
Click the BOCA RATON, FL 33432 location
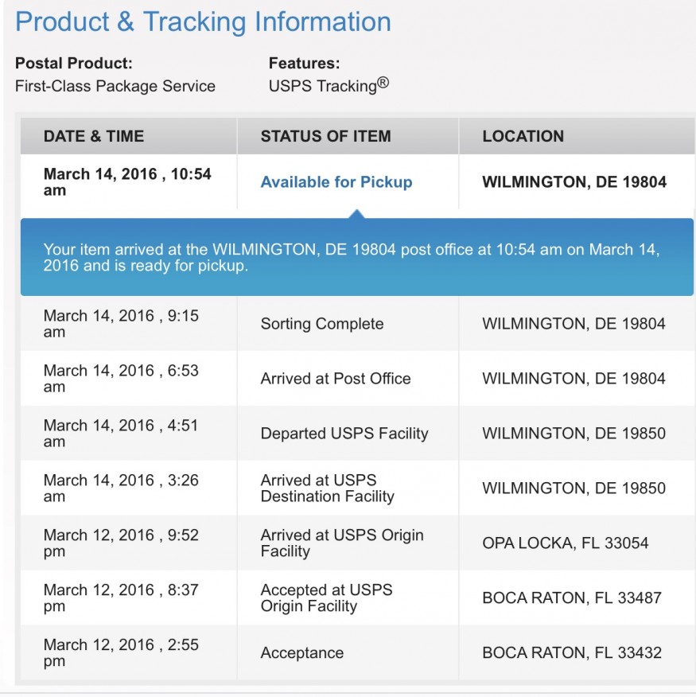click(572, 652)
